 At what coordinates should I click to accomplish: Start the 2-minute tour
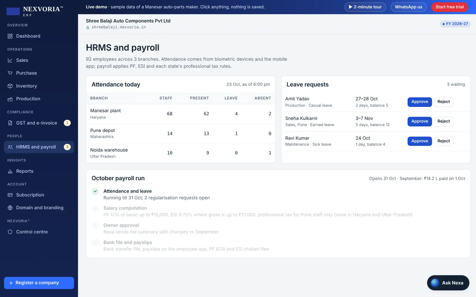pyautogui.click(x=365, y=7)
